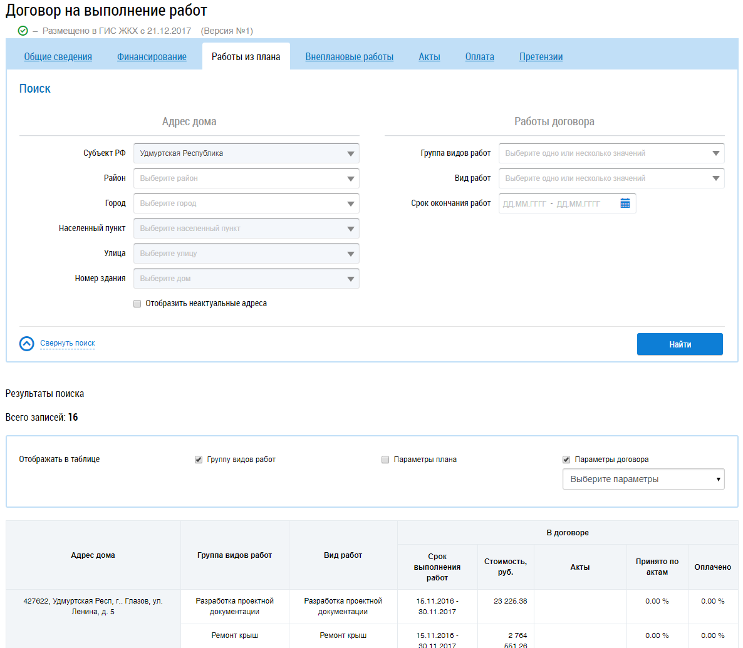This screenshot has width=743, height=648.
Task: Open 'Группа видов работ' multiselect dropdown
Action: click(611, 153)
